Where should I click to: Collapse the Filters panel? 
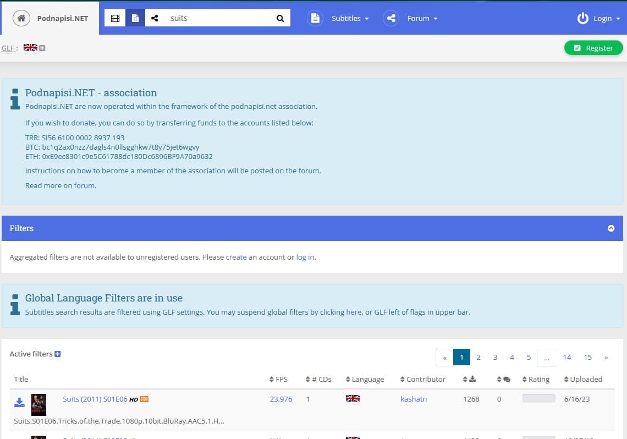[x=611, y=228]
